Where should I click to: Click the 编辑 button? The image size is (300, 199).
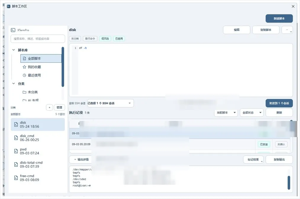pyautogui.click(x=237, y=30)
